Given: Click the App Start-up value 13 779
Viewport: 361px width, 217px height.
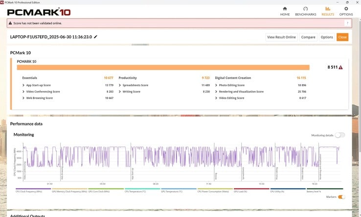Looking at the screenshot, I should (x=109, y=85).
